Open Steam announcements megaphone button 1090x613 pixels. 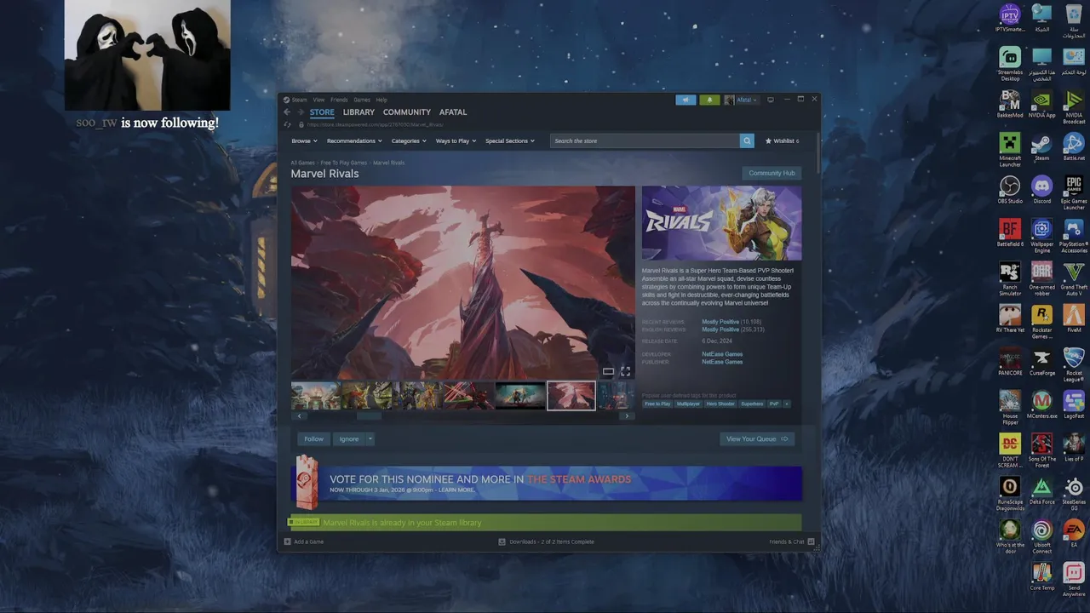[686, 100]
